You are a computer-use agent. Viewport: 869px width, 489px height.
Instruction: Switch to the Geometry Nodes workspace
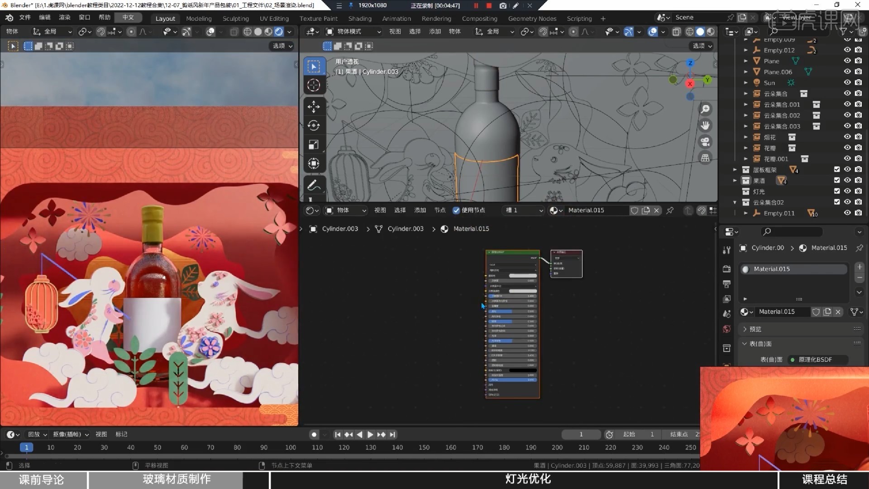click(532, 19)
